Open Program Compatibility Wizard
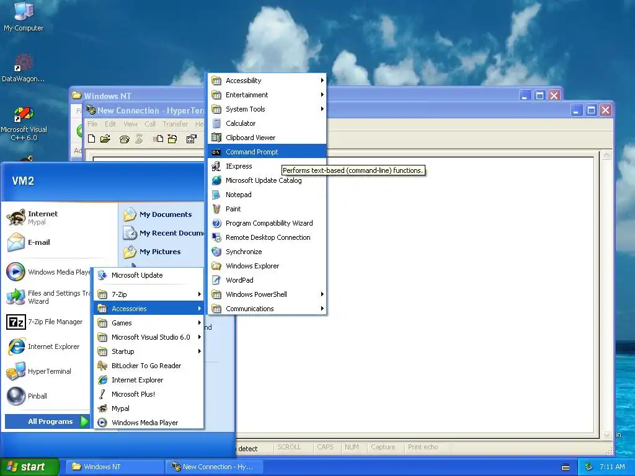 tap(267, 223)
